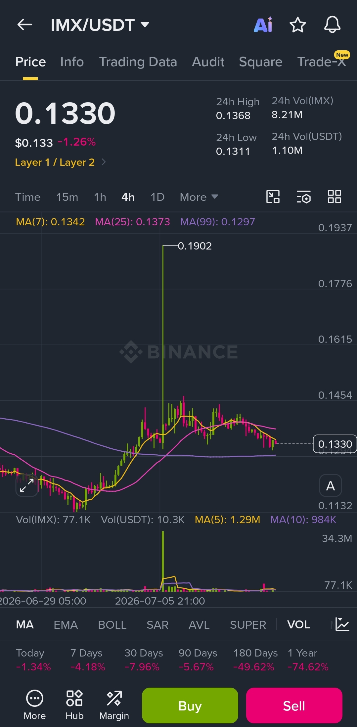
Task: Open chart drawing tools icon
Action: coord(273,197)
